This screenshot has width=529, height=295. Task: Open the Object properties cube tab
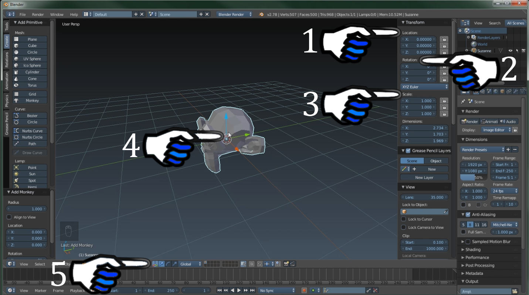[x=502, y=91]
